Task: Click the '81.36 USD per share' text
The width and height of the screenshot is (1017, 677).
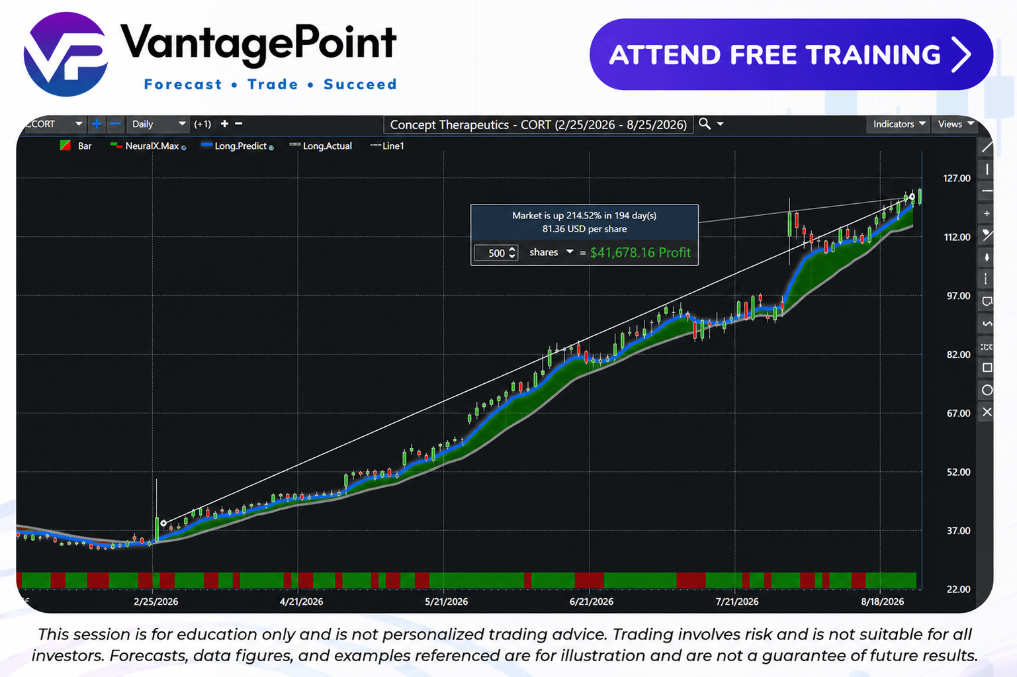Action: pyautogui.click(x=584, y=229)
